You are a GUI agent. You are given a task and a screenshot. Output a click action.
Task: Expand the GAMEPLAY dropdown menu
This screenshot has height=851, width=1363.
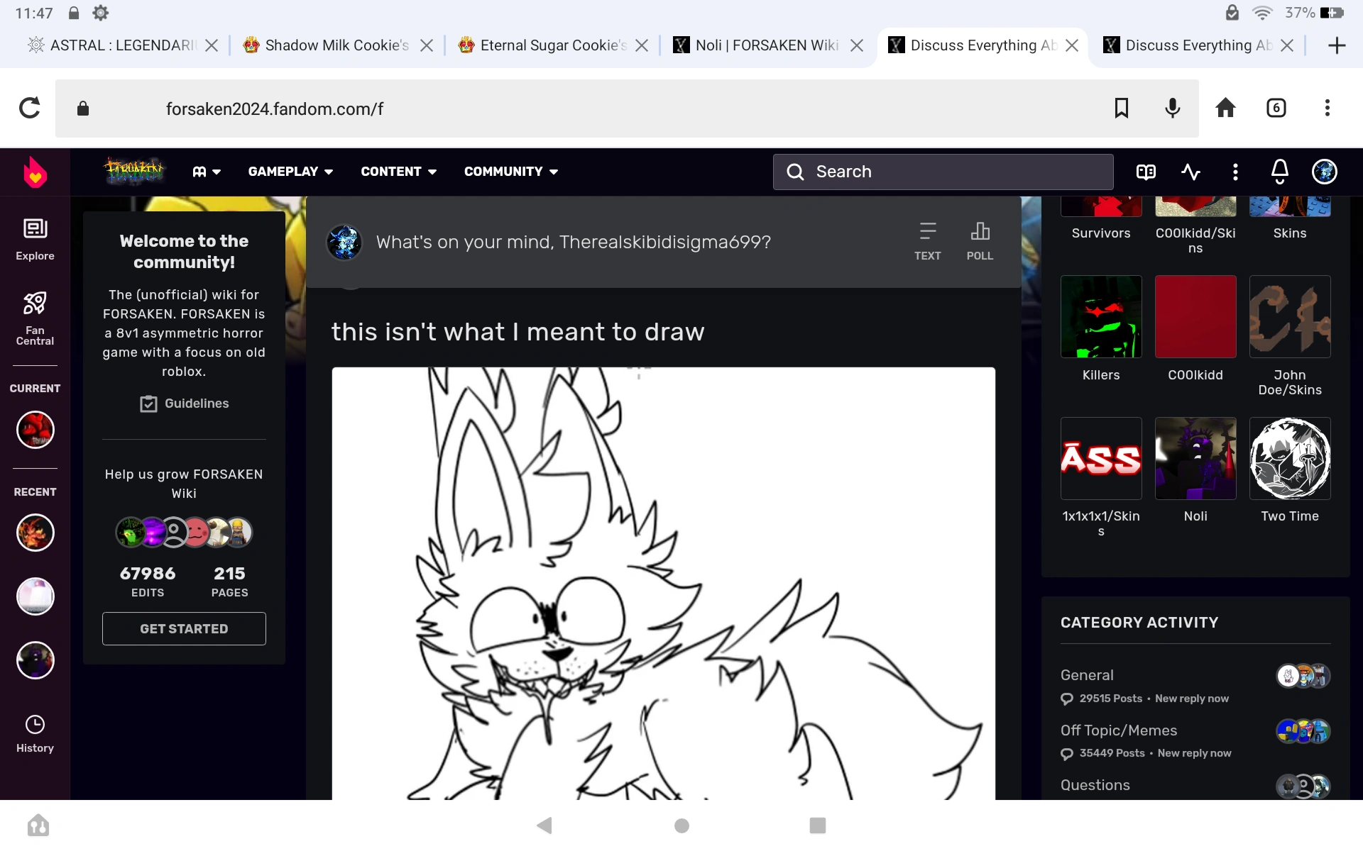click(x=290, y=172)
